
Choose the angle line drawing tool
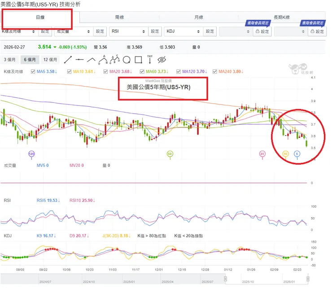92,59
